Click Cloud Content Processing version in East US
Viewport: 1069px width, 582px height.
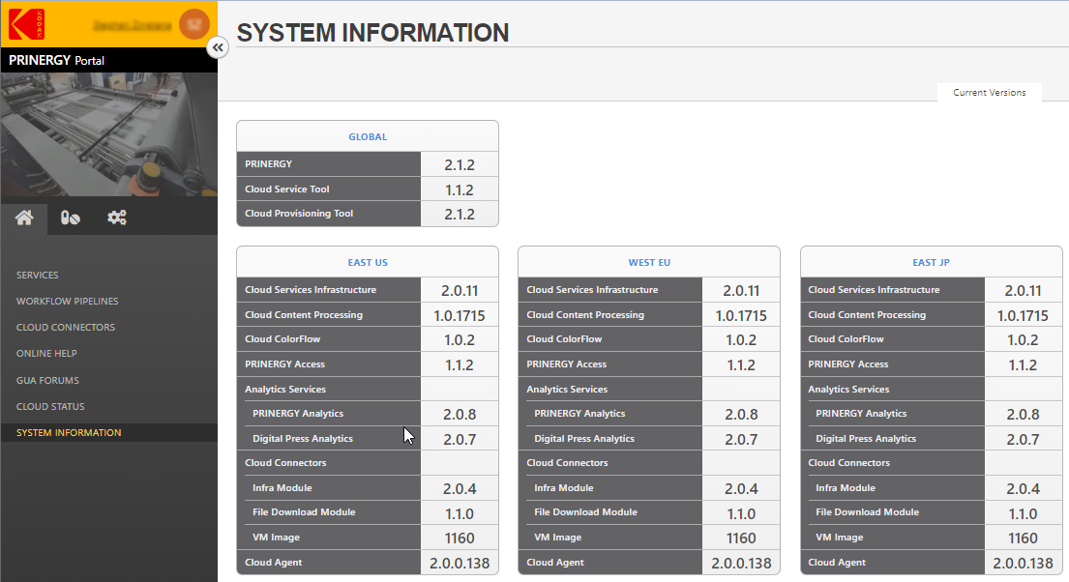point(460,316)
